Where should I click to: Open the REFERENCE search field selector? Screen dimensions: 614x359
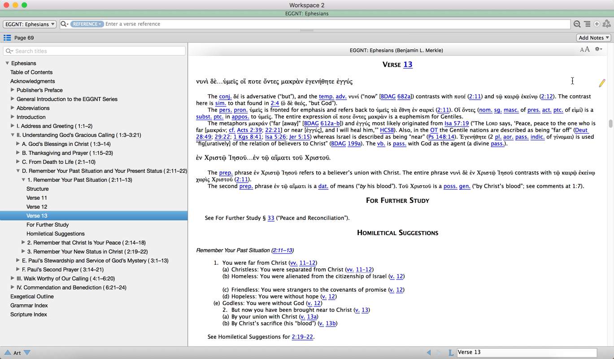pyautogui.click(x=87, y=24)
